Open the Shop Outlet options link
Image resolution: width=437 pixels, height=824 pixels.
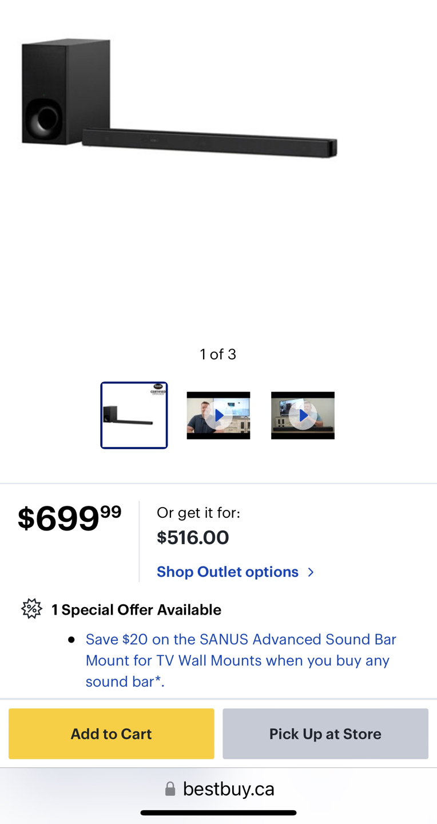[x=228, y=572]
